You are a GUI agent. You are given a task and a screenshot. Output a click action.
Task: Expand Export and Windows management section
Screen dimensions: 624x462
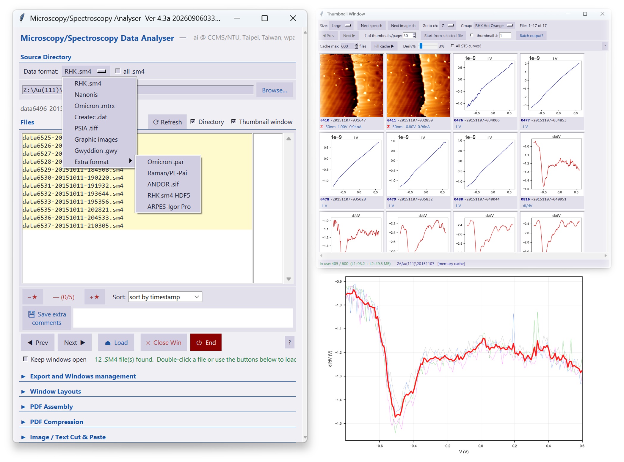click(x=83, y=376)
